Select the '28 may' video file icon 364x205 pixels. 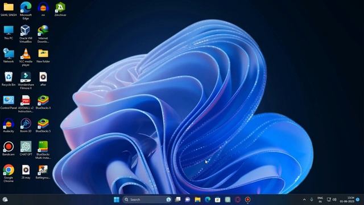pyautogui.click(x=26, y=172)
